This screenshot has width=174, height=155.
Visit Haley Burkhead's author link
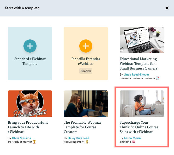pyautogui.click(x=79, y=138)
